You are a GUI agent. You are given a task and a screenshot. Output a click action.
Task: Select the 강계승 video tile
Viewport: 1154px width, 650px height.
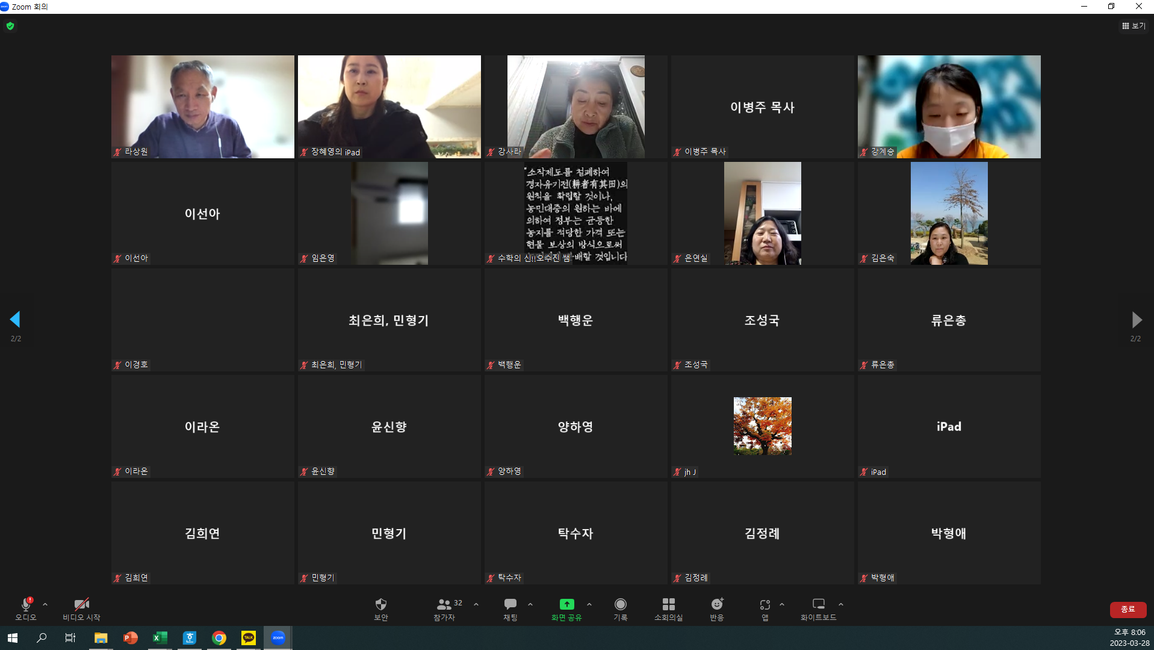point(949,107)
